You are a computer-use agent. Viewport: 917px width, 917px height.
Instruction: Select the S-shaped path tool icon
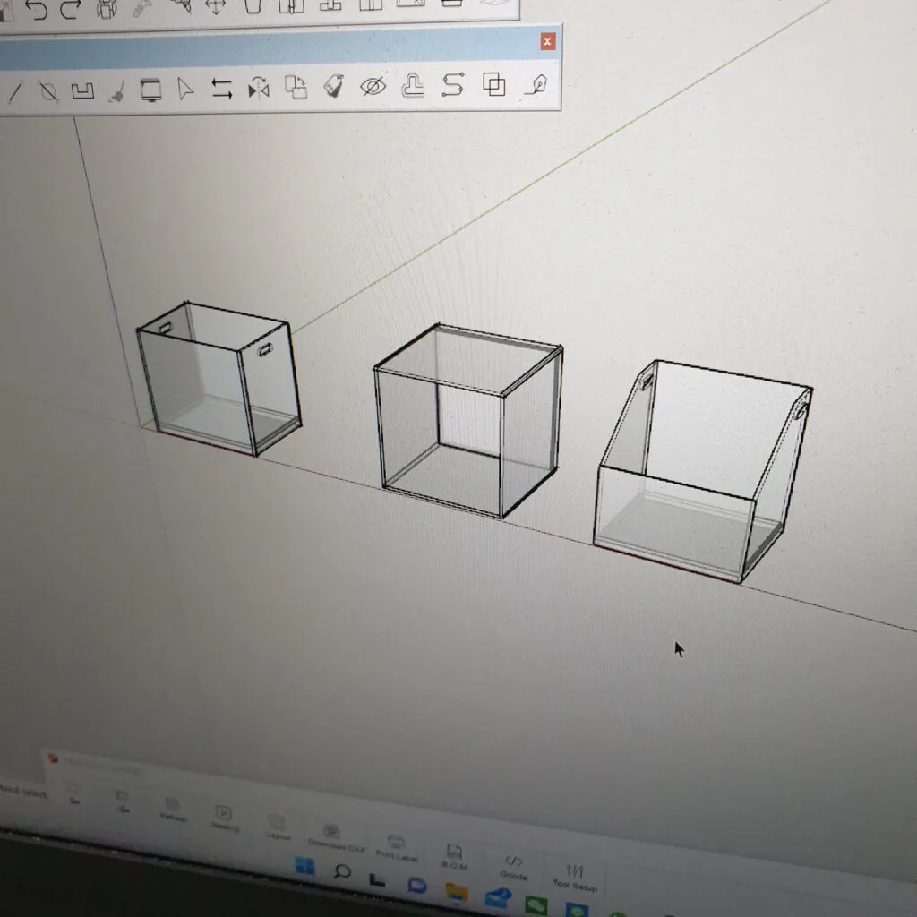click(453, 85)
